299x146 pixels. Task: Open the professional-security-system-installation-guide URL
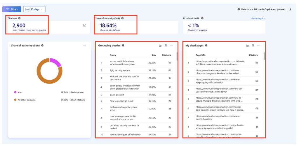pos(220,127)
